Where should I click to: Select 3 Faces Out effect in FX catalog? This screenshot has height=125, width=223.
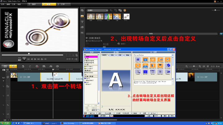point(138,60)
